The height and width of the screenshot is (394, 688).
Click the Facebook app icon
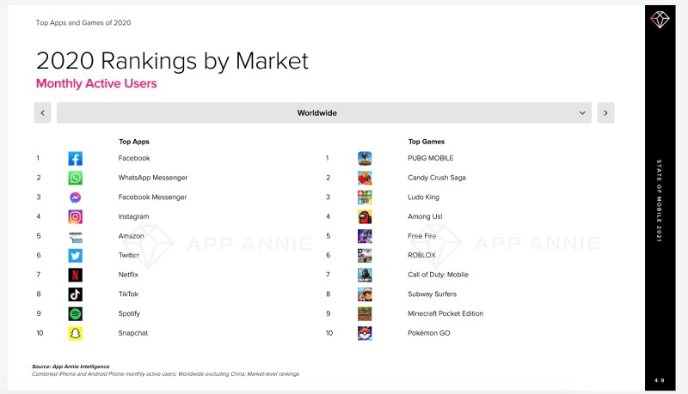click(x=75, y=159)
